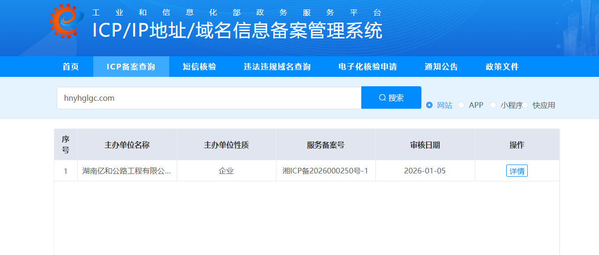Image resolution: width=599 pixels, height=255 pixels.
Task: Open the 短信核验 tab
Action: click(x=199, y=67)
